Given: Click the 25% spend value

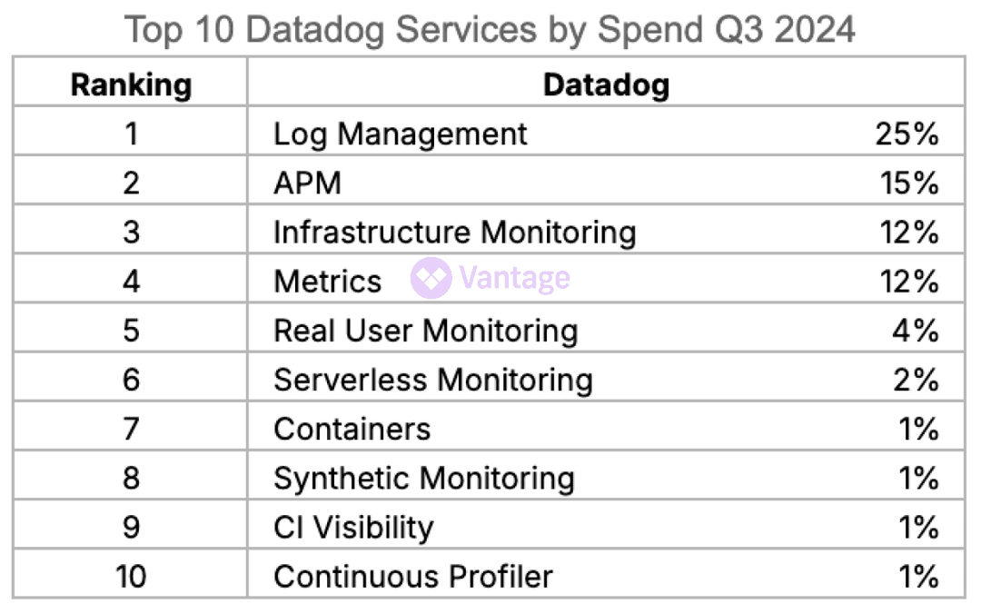Looking at the screenshot, I should 907,134.
